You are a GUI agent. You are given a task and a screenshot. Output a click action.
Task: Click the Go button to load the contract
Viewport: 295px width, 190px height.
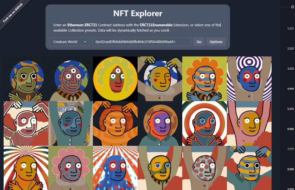coord(199,42)
